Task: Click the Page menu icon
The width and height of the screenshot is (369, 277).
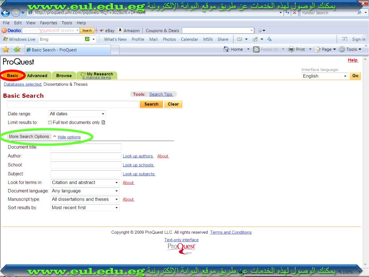Action: pos(317,49)
